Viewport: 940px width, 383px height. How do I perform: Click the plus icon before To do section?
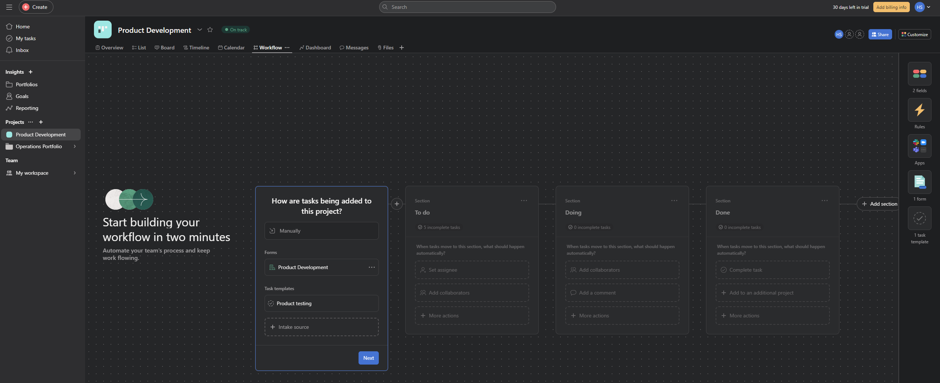coord(396,204)
